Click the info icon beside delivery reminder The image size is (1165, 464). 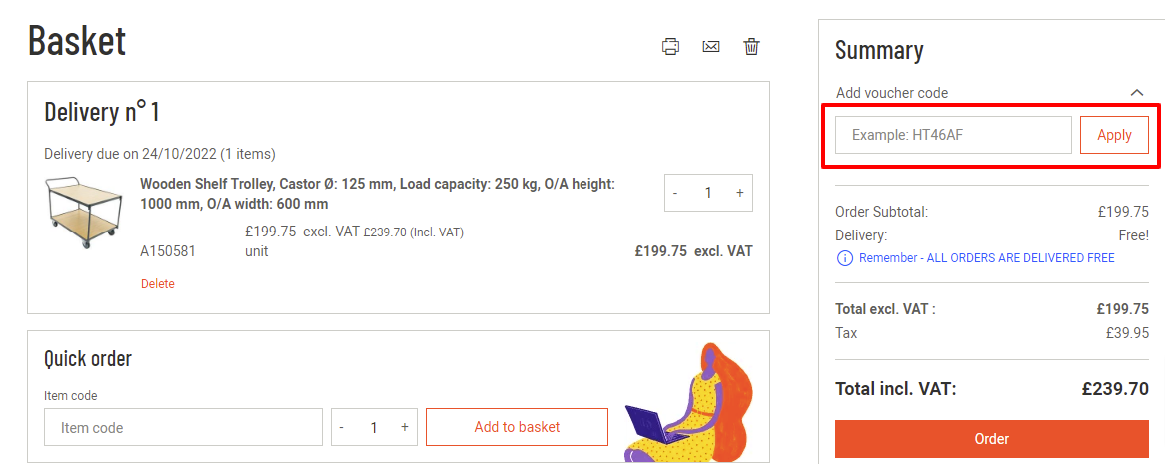(845, 258)
